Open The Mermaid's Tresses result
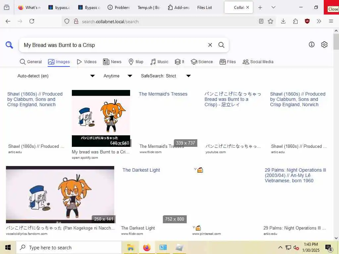The height and width of the screenshot is (254, 339). click(163, 94)
